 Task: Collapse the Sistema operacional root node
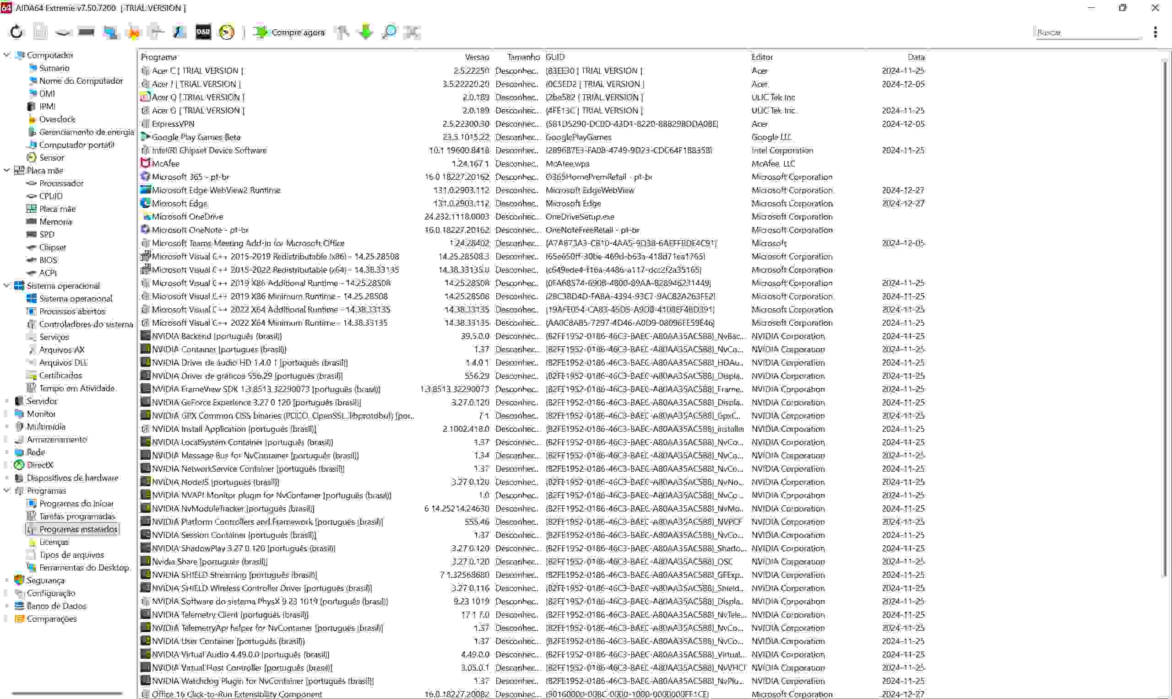(6, 285)
